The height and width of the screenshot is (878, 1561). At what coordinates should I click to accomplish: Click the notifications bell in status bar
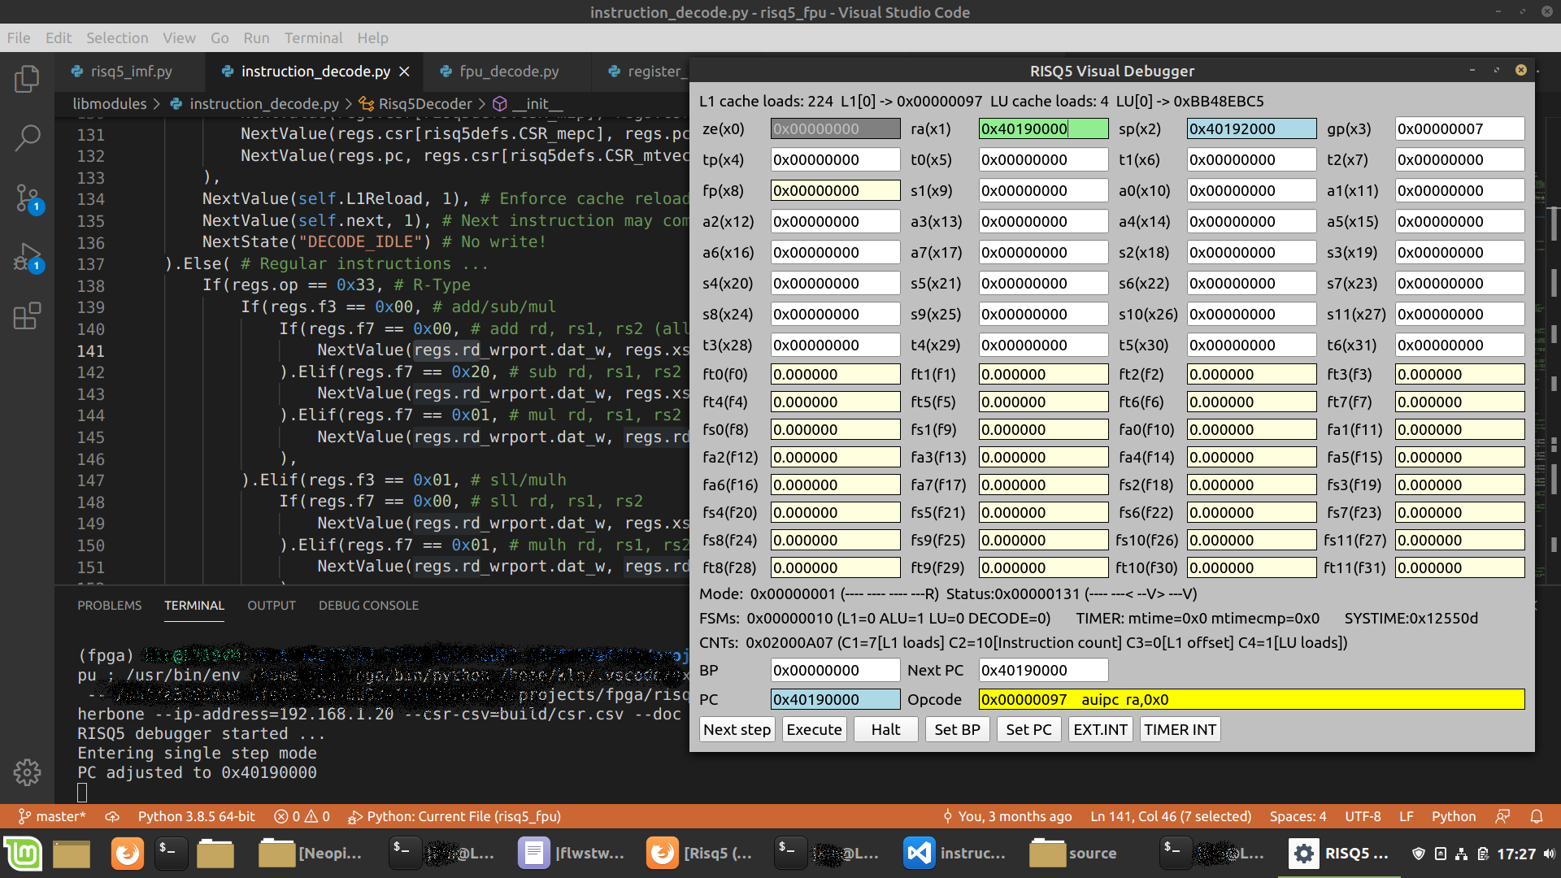(1536, 816)
